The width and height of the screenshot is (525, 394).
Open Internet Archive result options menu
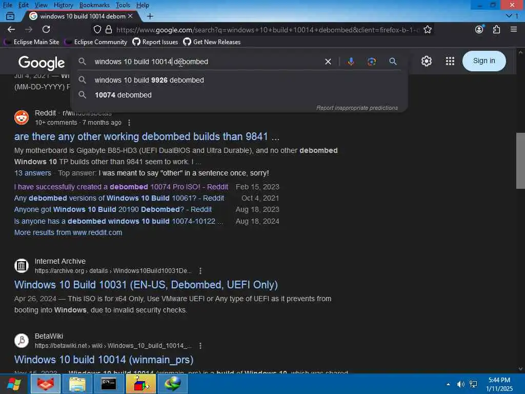[x=200, y=271]
